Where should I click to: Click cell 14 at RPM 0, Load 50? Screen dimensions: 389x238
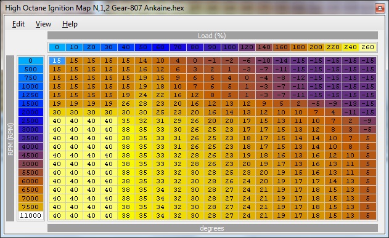tap(143, 61)
